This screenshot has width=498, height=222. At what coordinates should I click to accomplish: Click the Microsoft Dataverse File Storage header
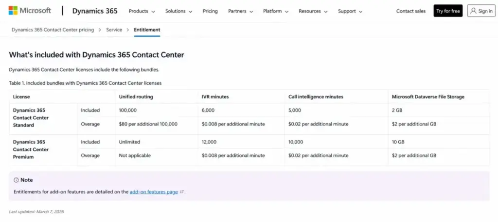tap(428, 97)
